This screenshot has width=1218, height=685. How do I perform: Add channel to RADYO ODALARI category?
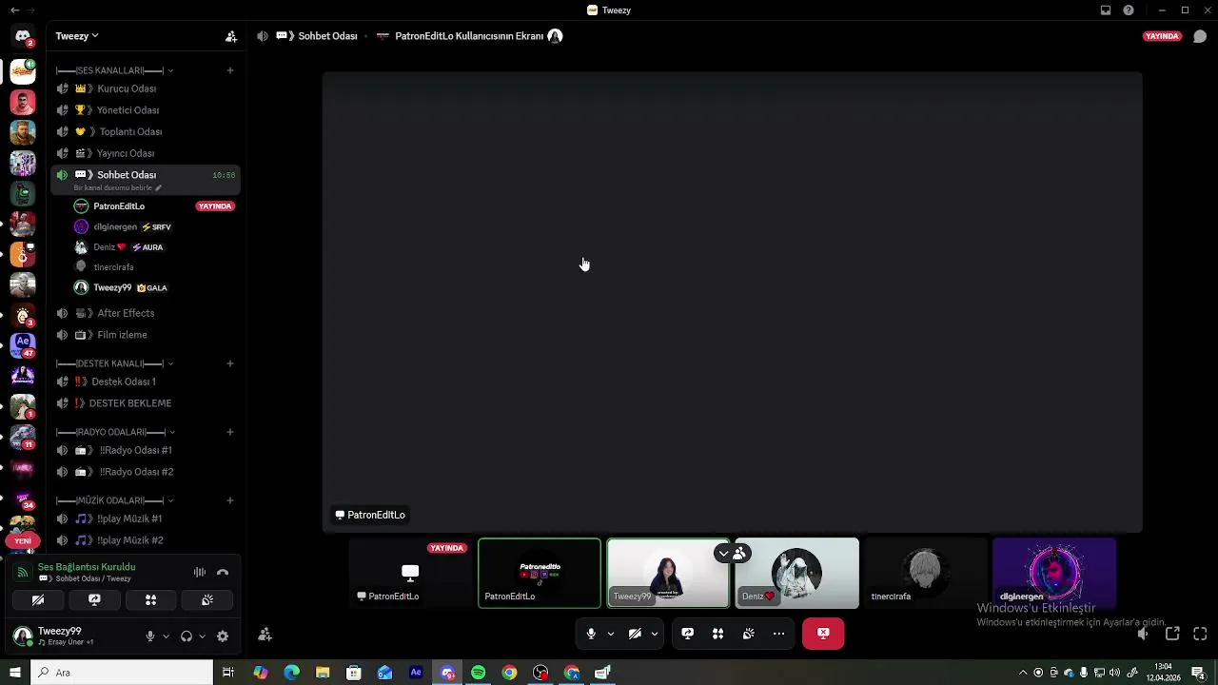230,432
